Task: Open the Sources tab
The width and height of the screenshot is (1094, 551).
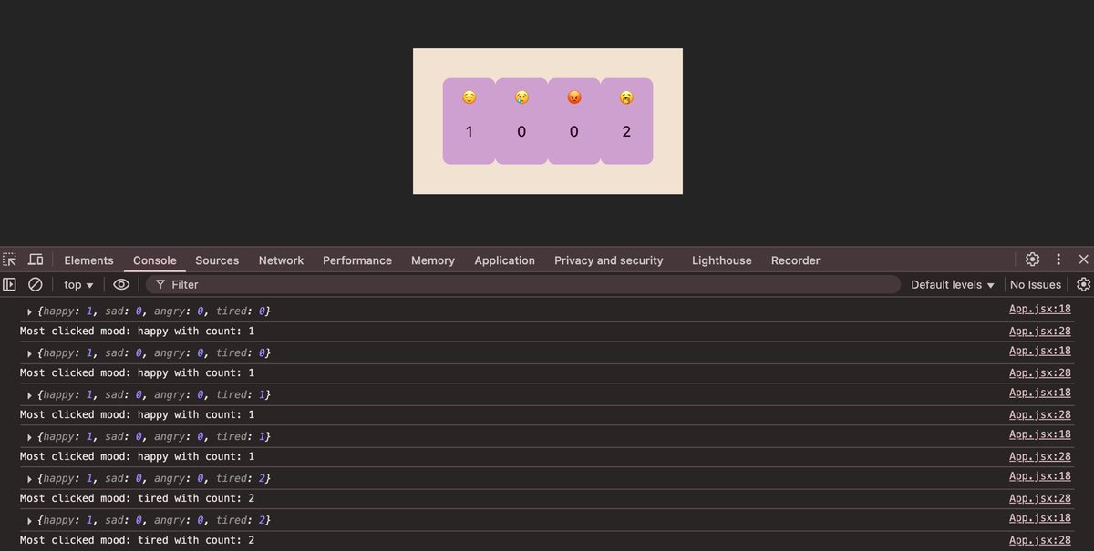Action: point(217,260)
